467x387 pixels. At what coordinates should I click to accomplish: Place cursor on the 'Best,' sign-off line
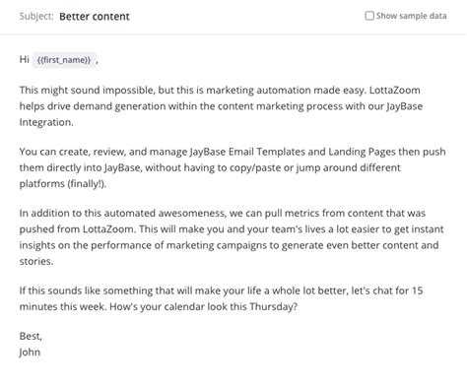pyautogui.click(x=31, y=336)
